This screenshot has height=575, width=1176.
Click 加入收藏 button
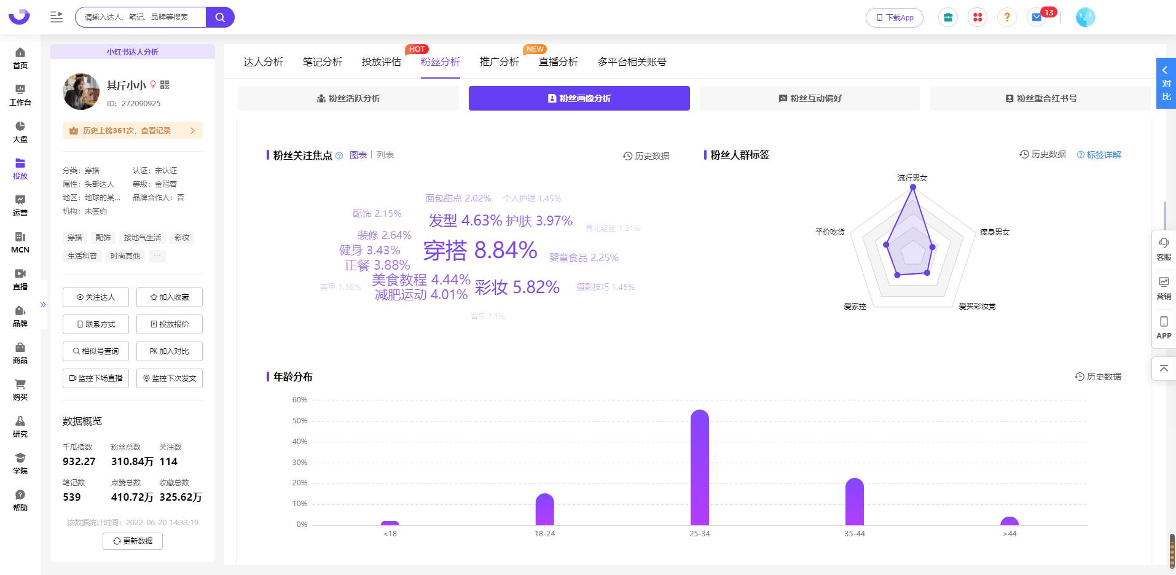tap(170, 297)
